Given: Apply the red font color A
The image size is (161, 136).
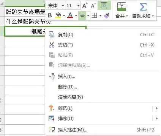Looking at the screenshot, I should 70,15.
